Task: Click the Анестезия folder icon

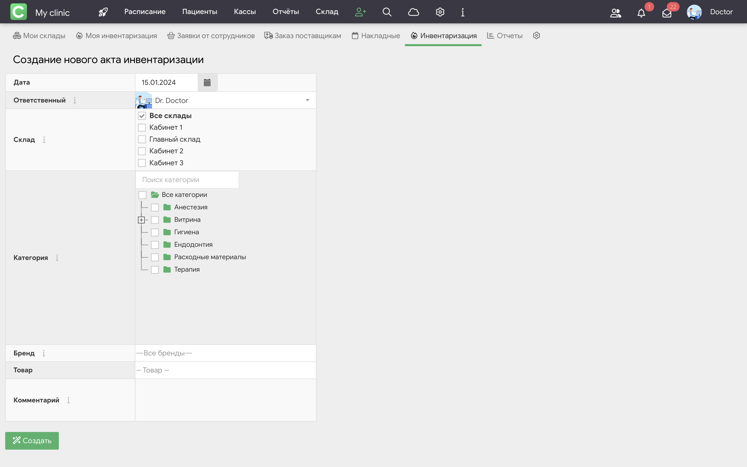Action: [167, 207]
